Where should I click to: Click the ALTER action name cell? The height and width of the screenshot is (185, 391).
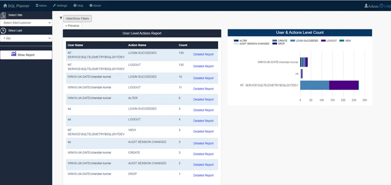point(133,98)
